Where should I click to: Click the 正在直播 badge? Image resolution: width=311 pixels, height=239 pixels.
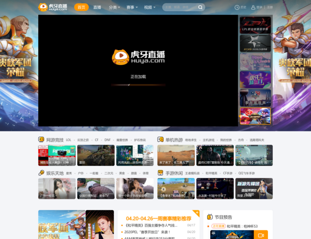219,226
